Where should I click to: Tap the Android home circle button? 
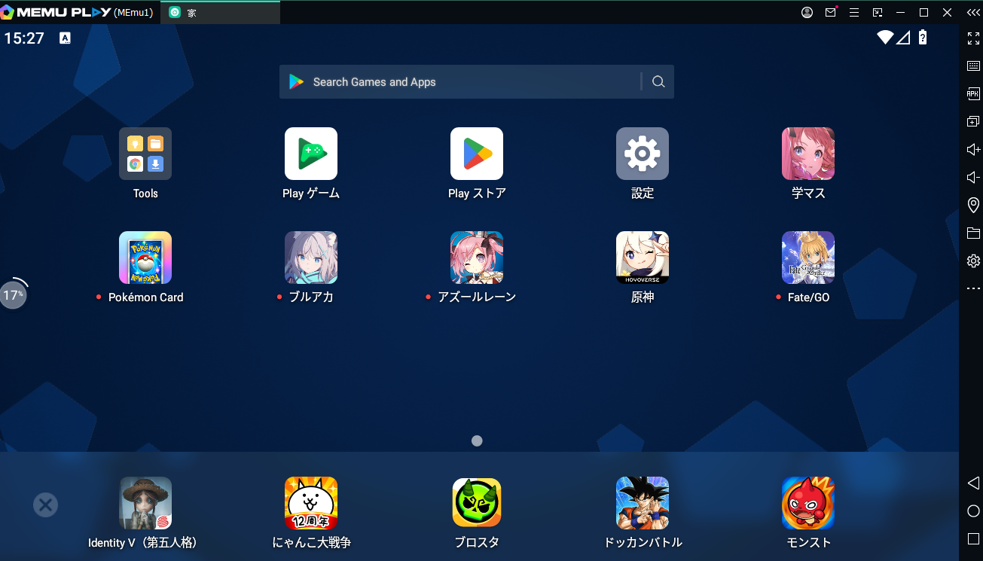pyautogui.click(x=973, y=511)
